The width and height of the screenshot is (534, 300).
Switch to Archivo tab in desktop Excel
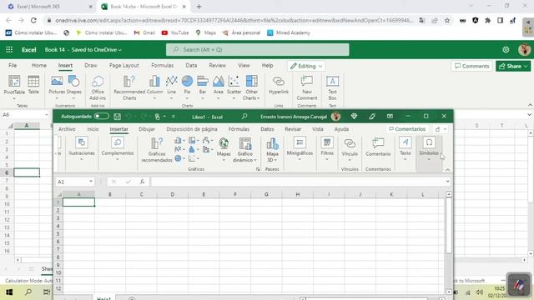point(67,129)
